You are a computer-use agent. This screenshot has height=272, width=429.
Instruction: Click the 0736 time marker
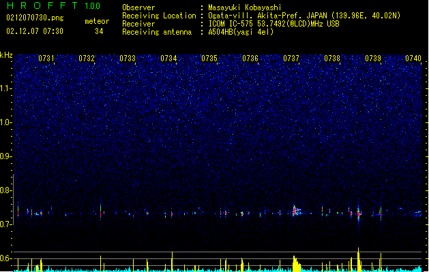point(250,58)
